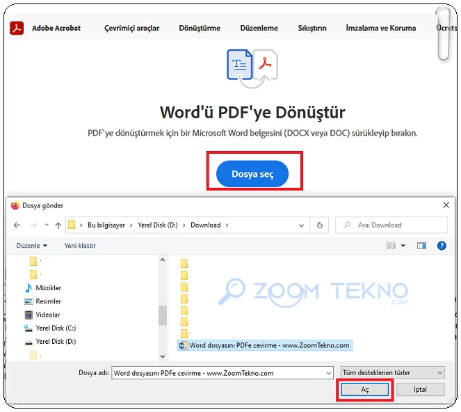The image size is (461, 412).
Task: Click the İptal button
Action: click(x=420, y=390)
